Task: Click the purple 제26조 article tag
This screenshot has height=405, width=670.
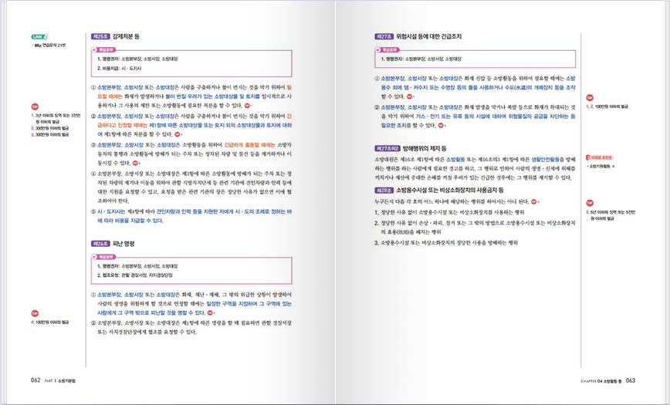Action: coord(100,244)
